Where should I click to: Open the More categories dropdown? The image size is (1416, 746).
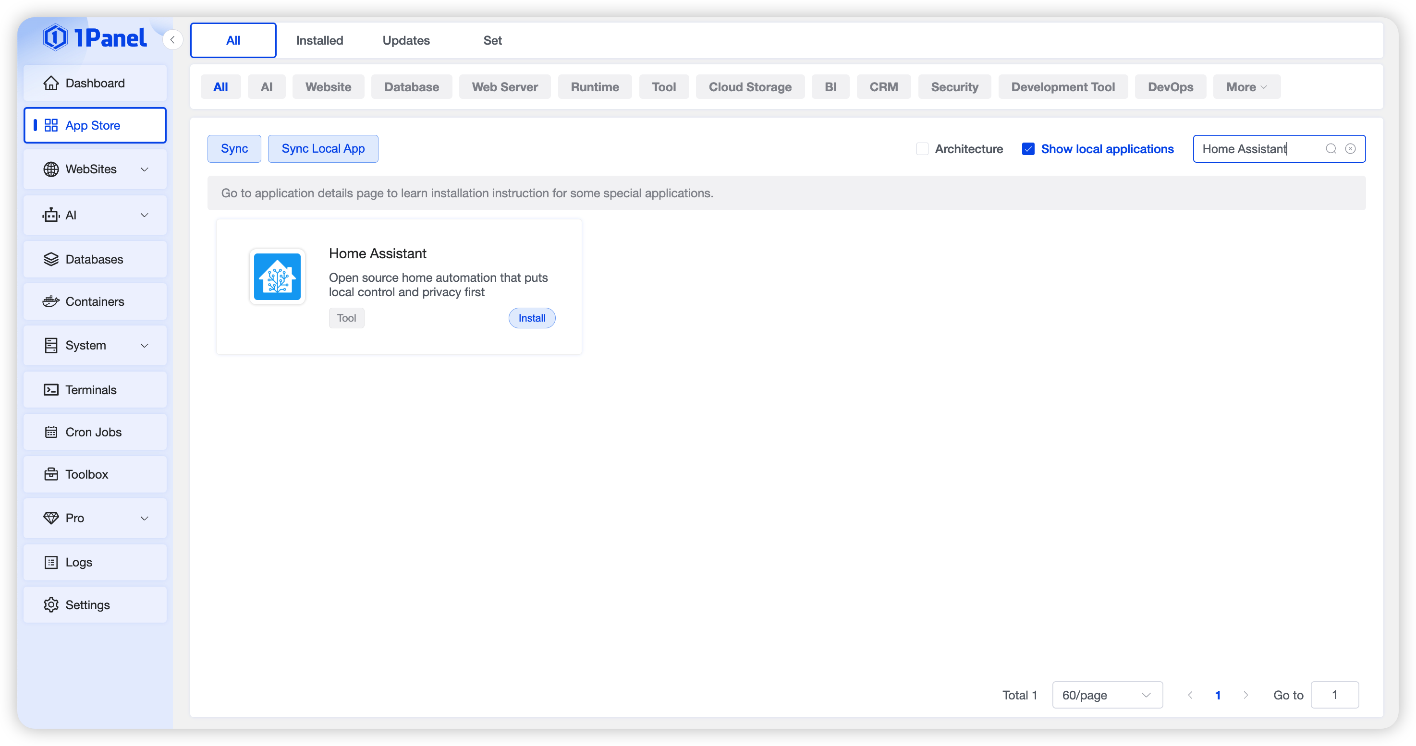click(1246, 87)
